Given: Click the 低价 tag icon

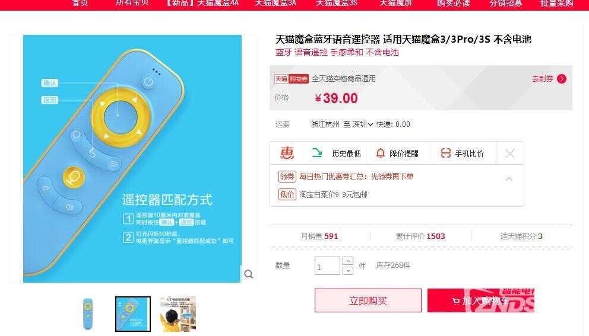Looking at the screenshot, I should click(287, 194).
